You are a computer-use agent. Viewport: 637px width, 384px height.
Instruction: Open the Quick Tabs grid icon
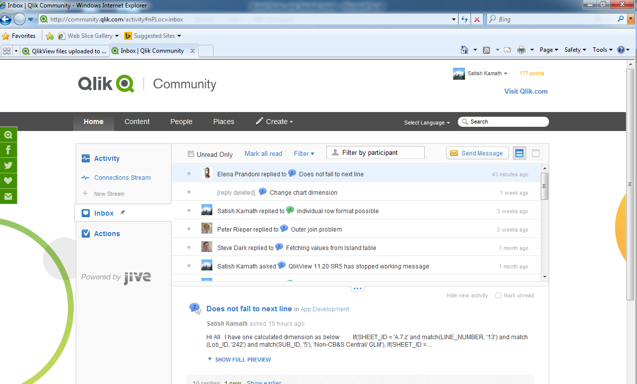6,51
